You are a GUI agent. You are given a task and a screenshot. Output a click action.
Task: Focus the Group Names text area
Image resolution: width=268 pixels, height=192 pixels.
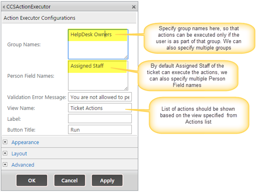pos(98,44)
